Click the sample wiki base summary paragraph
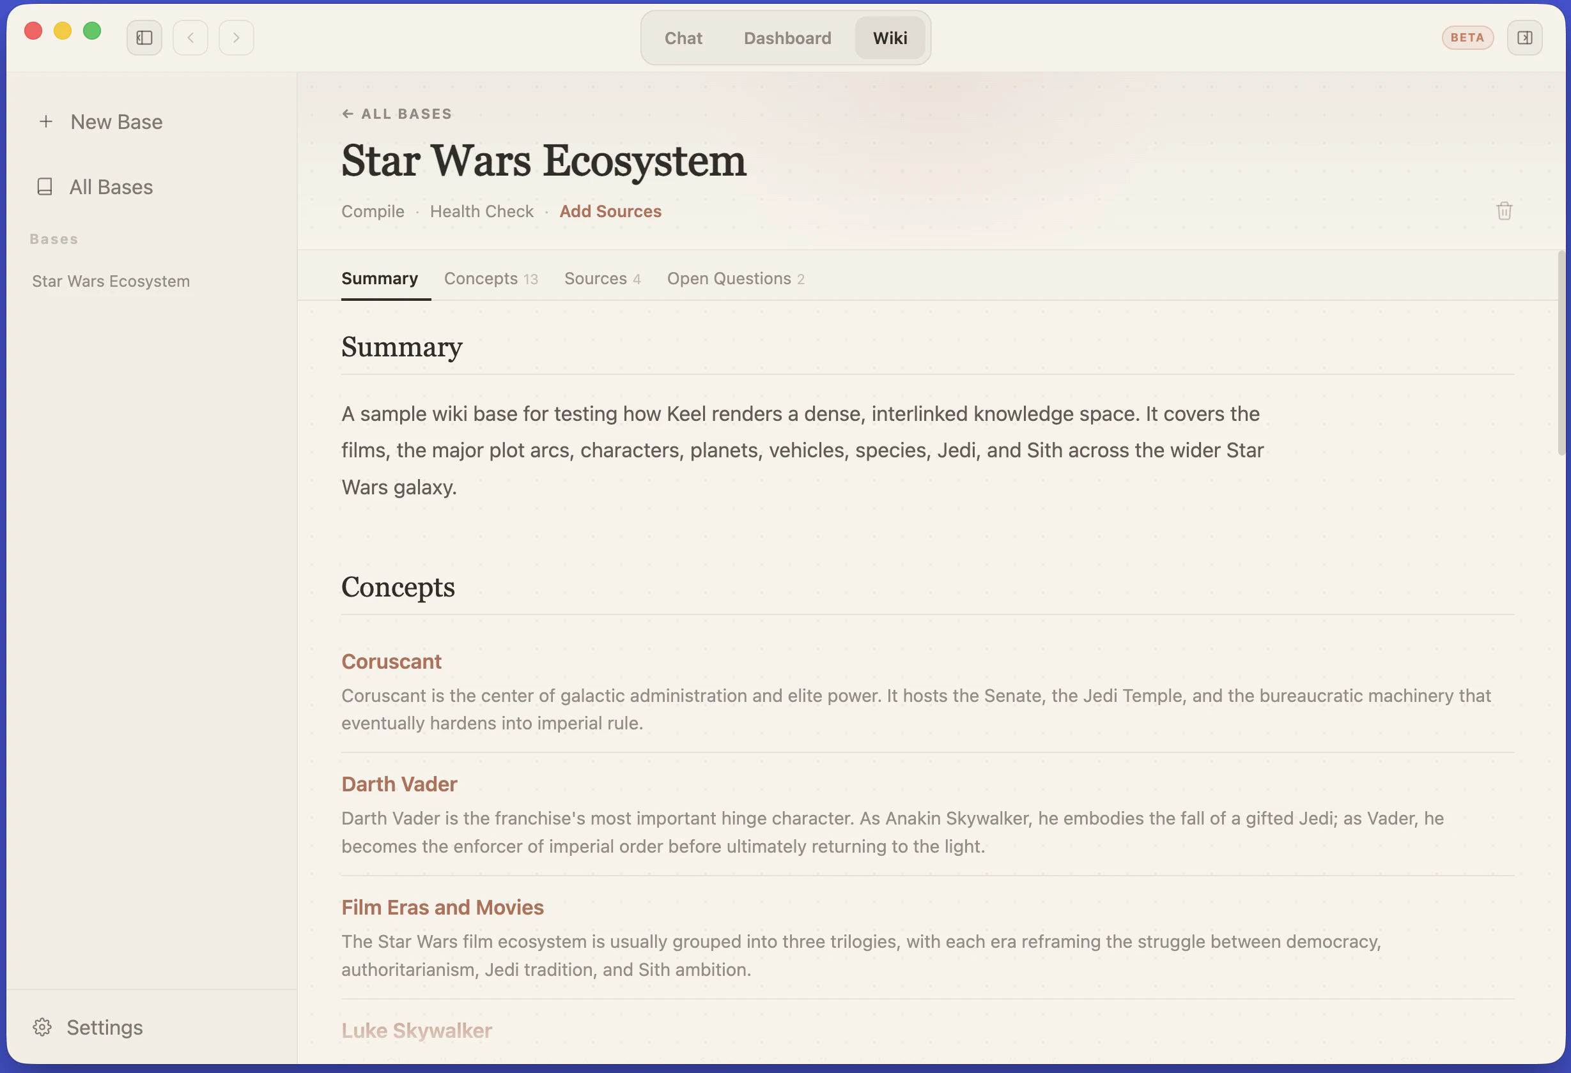Viewport: 1571px width, 1073px height. (802, 450)
